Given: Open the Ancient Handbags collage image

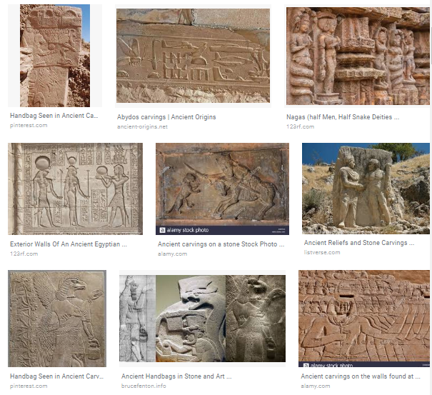Looking at the screenshot, I should pyautogui.click(x=202, y=319).
